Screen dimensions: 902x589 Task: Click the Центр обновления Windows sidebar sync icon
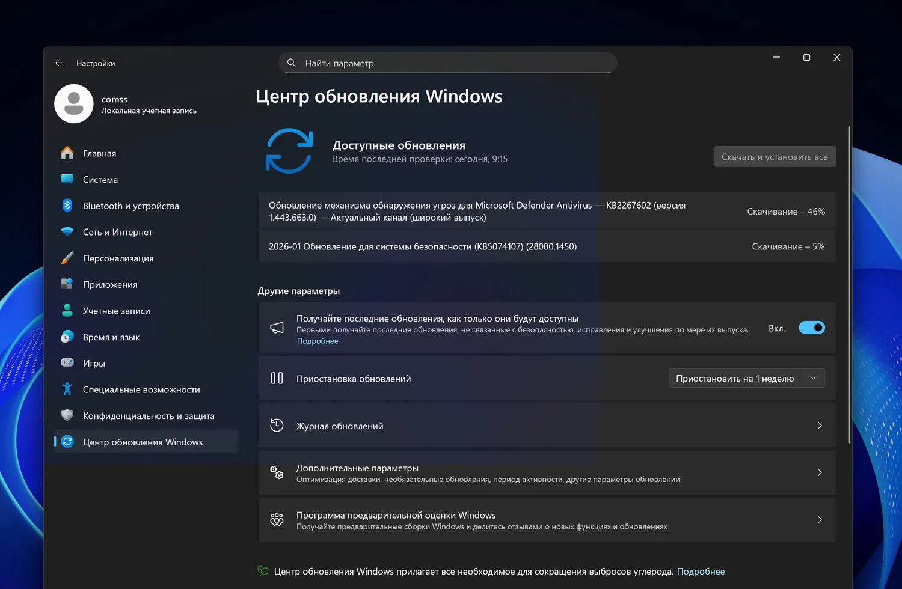(67, 442)
